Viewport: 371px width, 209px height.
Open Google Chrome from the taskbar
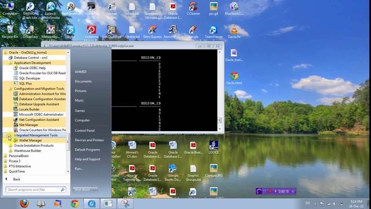point(75,203)
